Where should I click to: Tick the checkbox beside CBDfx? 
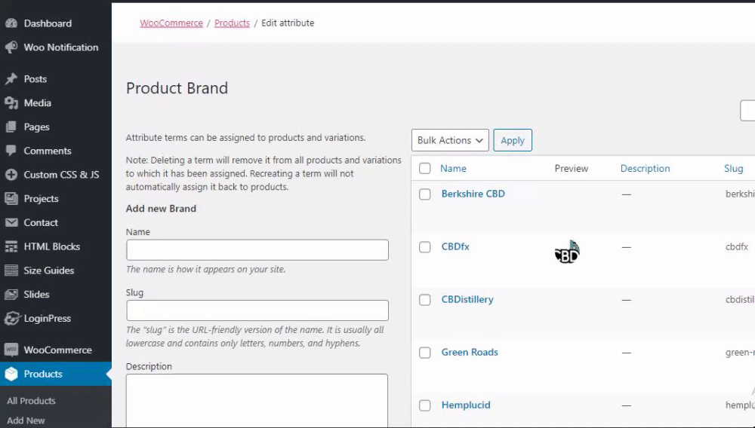425,247
